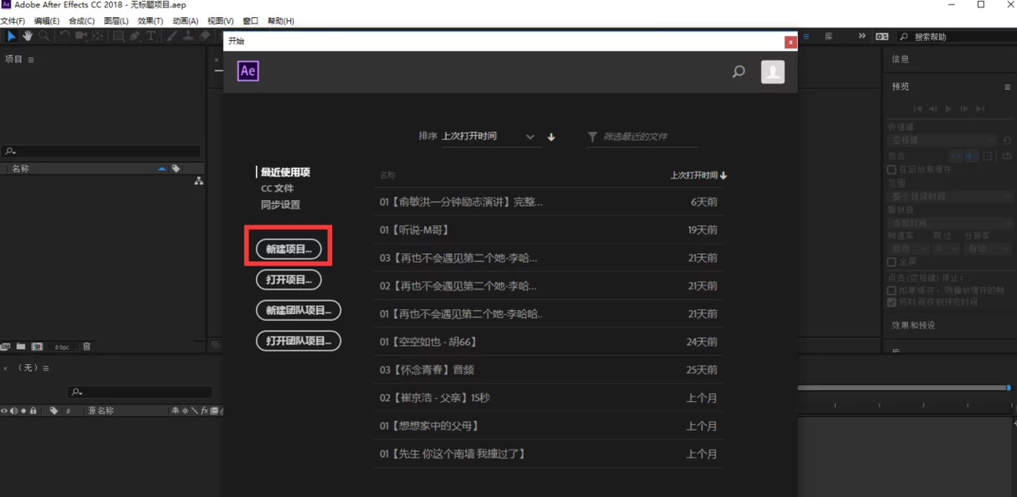Select the Unified Camera tool
This screenshot has height=497, width=1017.
81,36
